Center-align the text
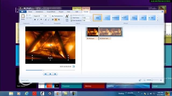This screenshot has width=172, height=96. coord(56,19)
